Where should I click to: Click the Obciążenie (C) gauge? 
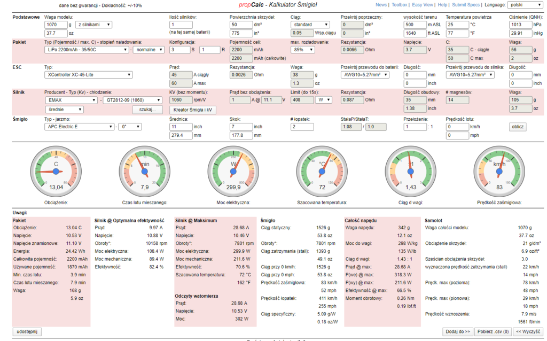(56, 171)
